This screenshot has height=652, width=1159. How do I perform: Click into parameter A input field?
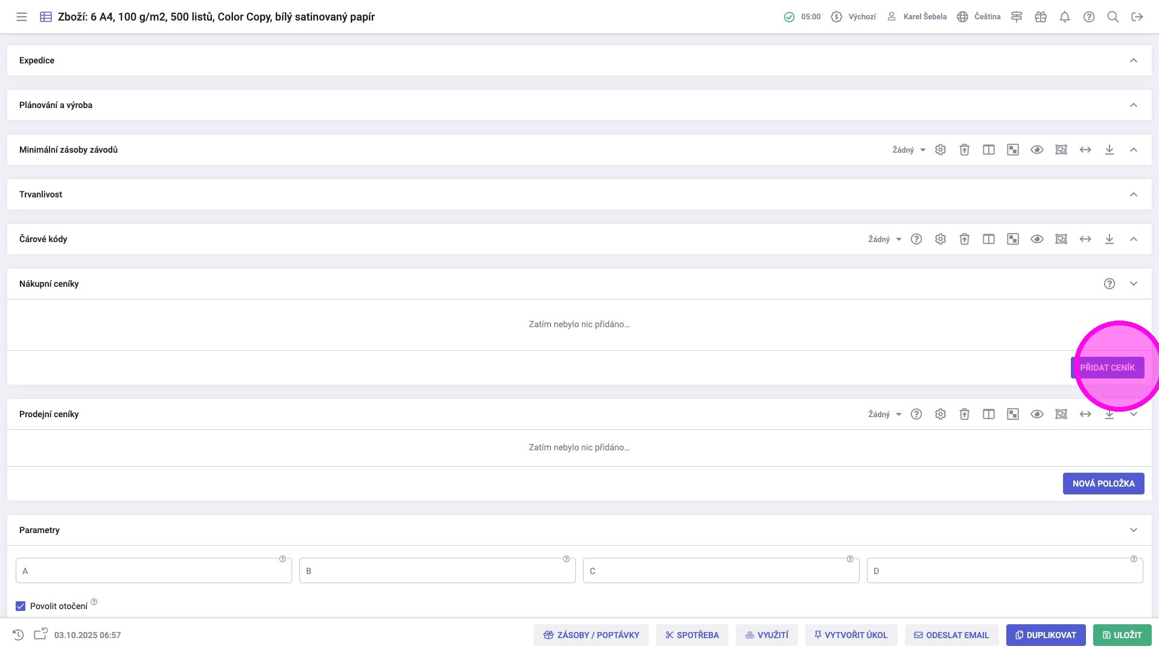point(154,571)
